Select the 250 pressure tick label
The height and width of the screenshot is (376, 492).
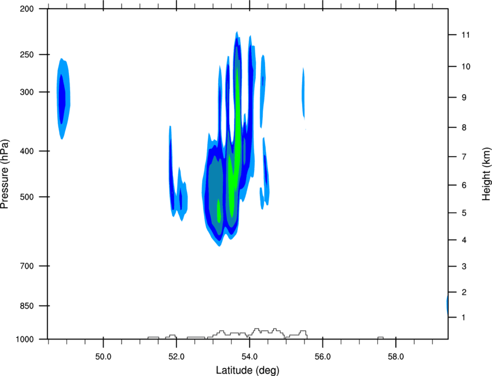coord(27,54)
